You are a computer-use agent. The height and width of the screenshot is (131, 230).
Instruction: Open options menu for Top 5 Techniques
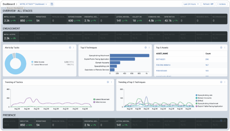[x=149, y=48]
